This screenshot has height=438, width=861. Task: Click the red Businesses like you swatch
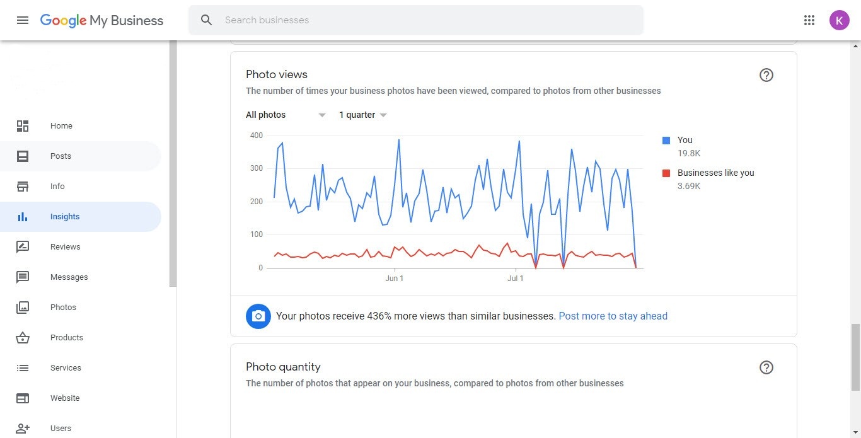(666, 173)
